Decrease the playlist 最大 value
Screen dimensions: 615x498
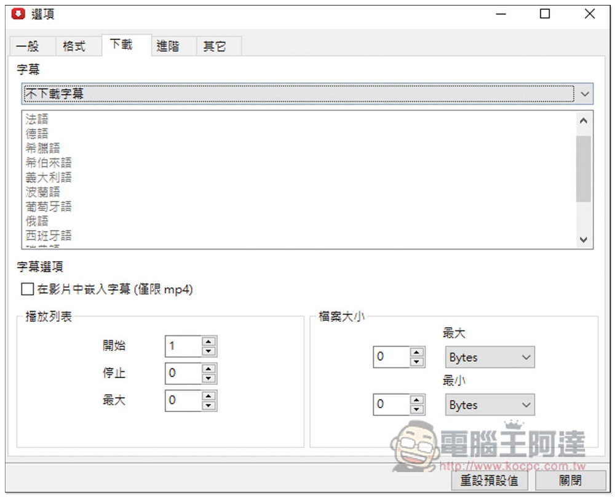point(208,405)
